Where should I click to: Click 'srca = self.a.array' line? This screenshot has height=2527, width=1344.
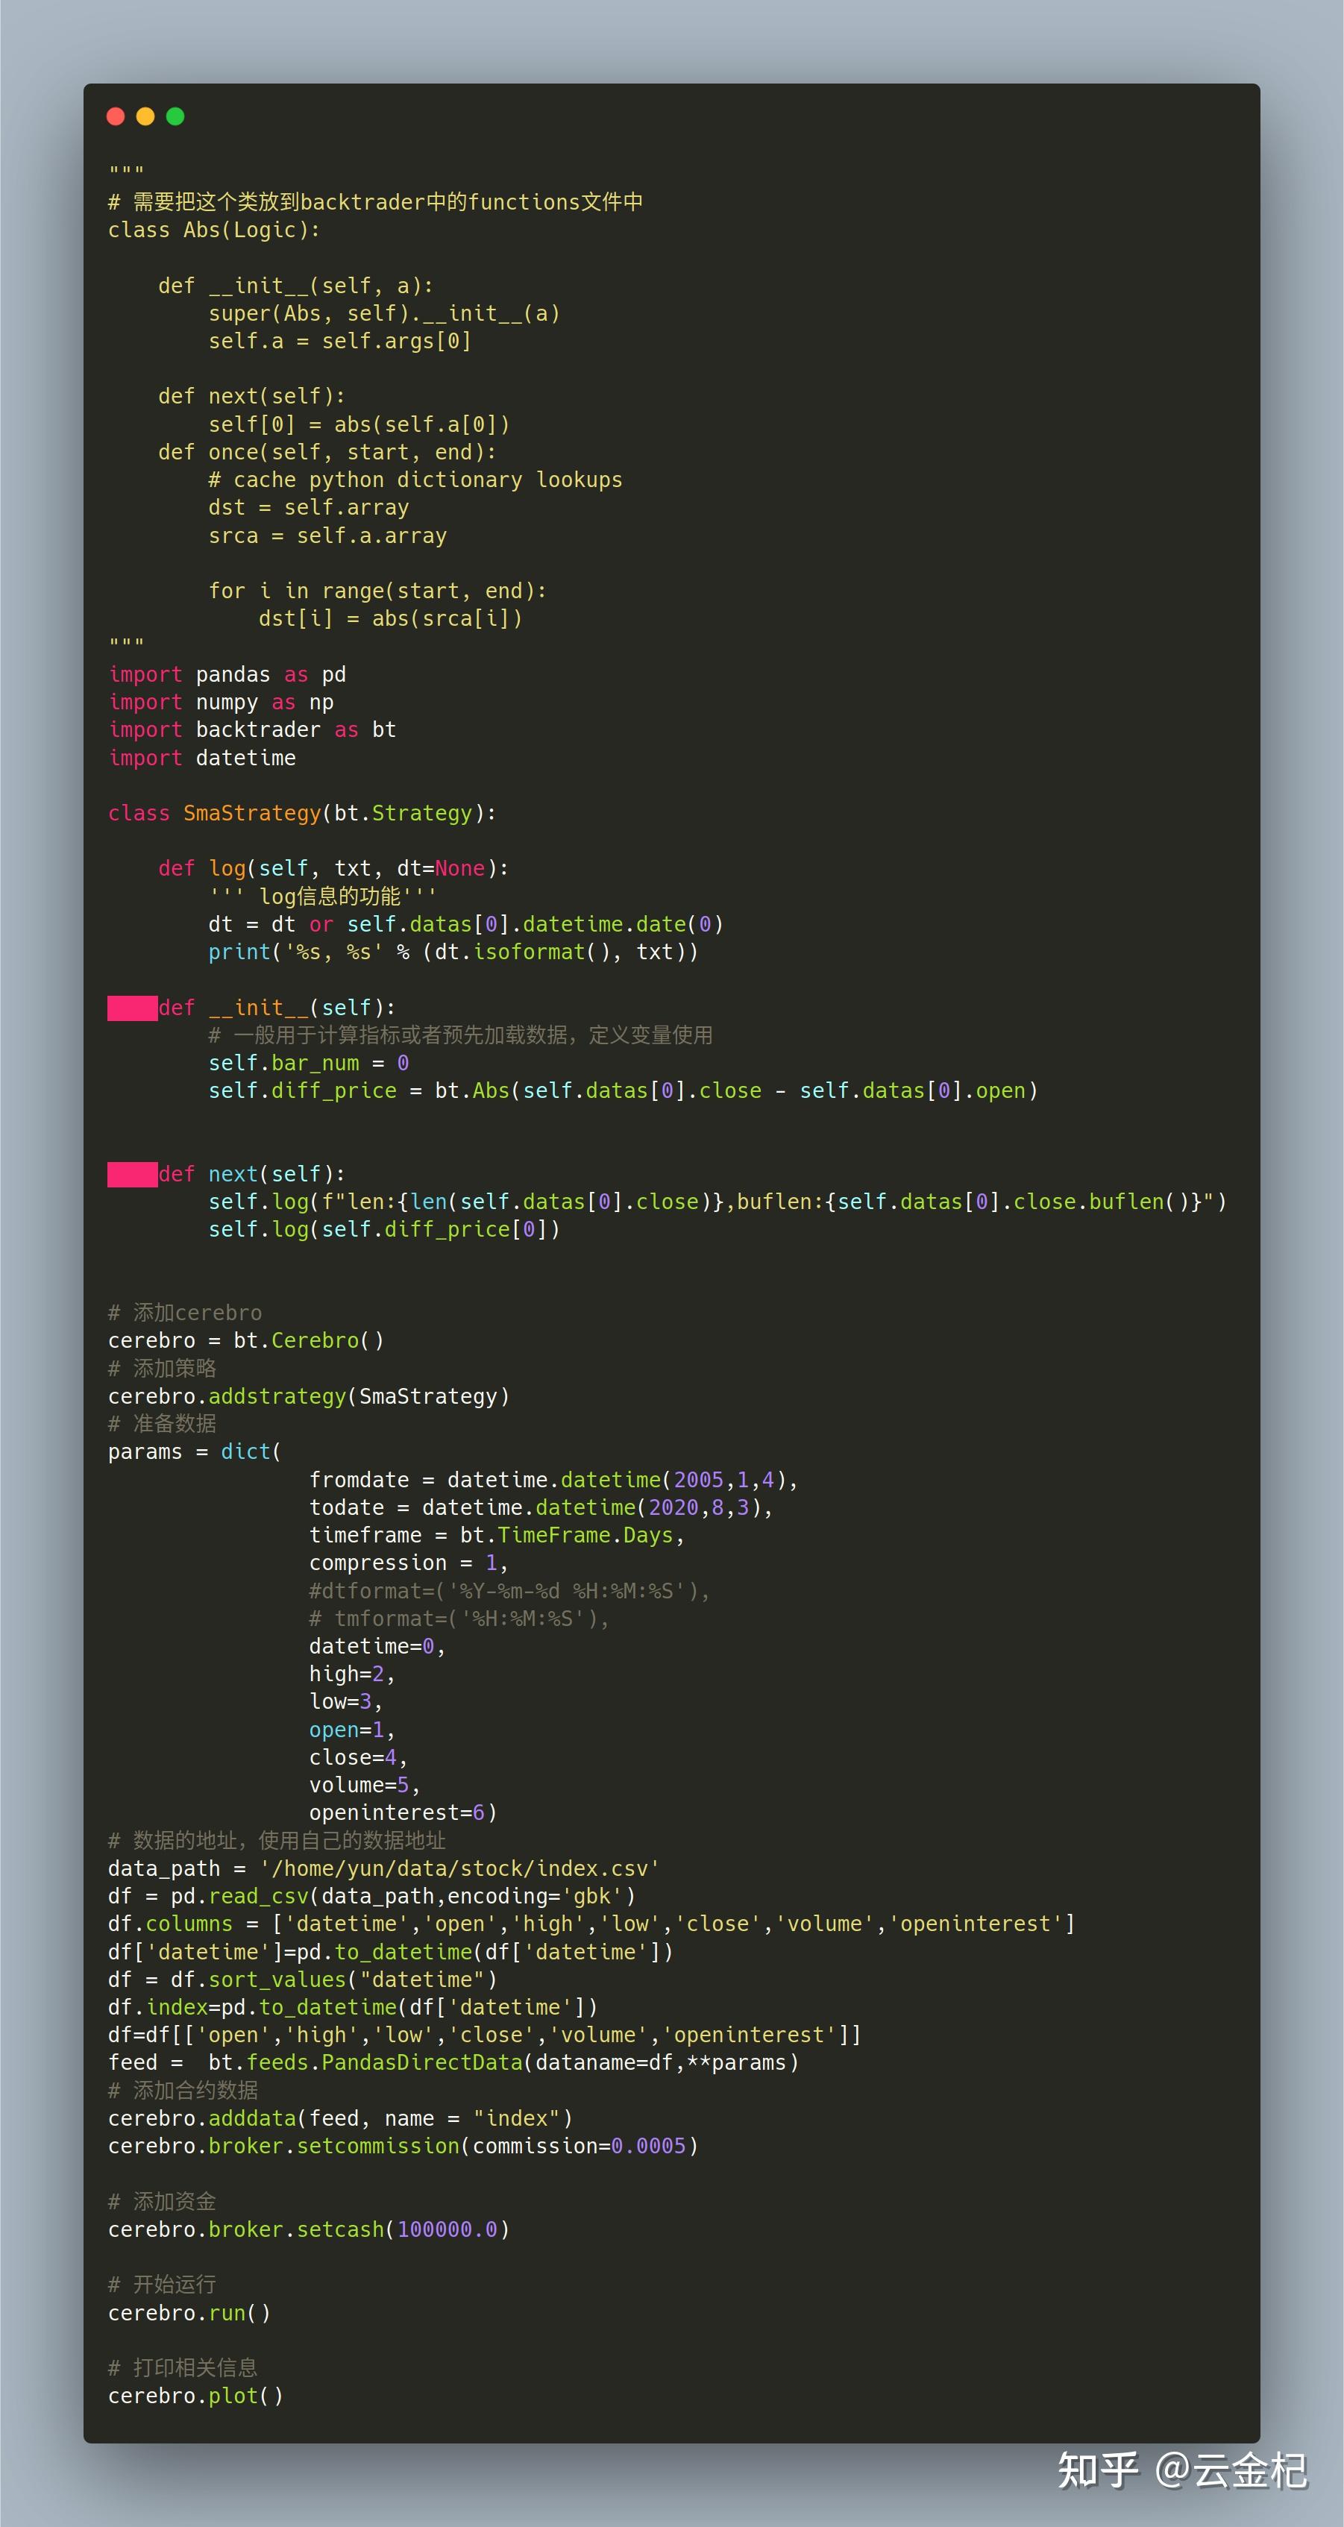[327, 536]
